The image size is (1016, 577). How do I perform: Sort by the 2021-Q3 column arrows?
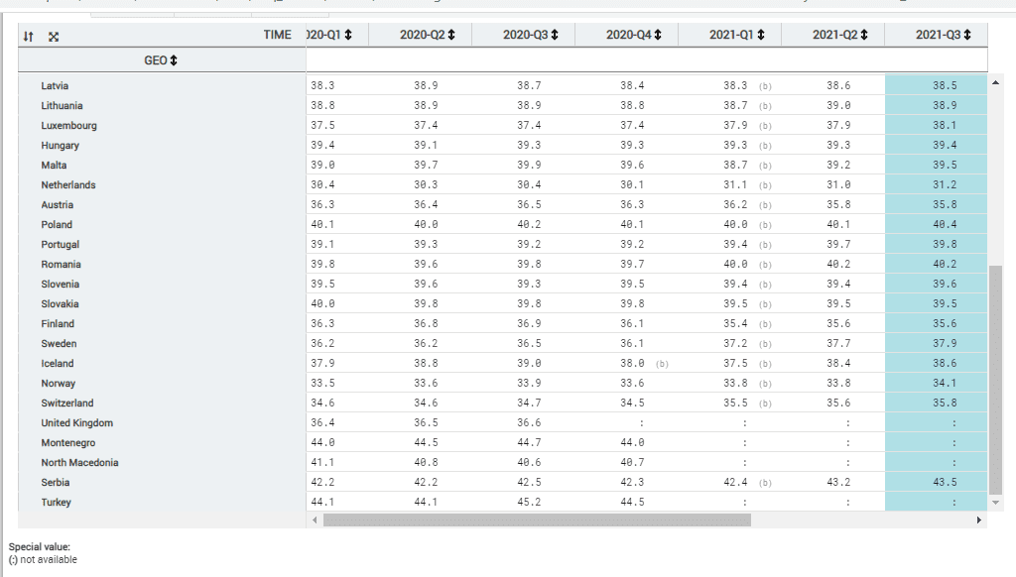(967, 35)
